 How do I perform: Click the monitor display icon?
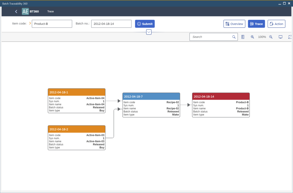coord(280,37)
